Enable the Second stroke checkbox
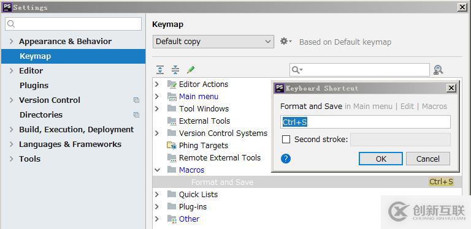This screenshot has height=229, width=471. (286, 140)
